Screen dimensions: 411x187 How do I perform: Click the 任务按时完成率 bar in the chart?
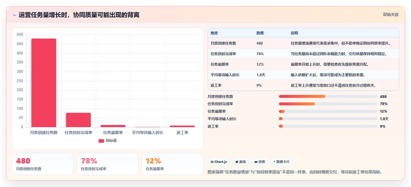[x=78, y=120]
